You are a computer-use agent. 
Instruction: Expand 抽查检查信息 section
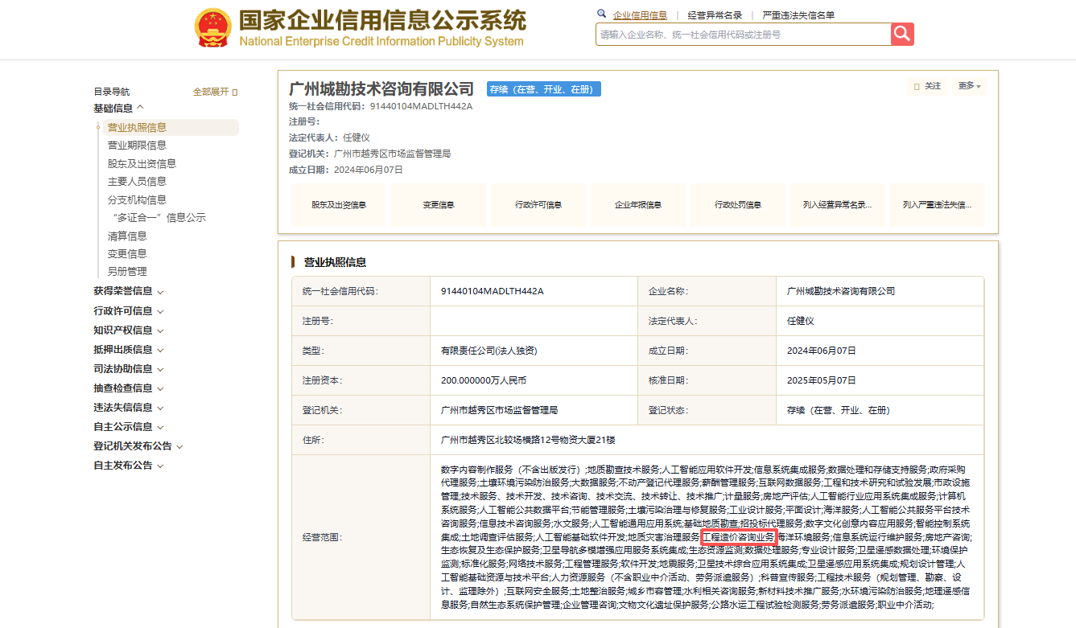[x=129, y=388]
